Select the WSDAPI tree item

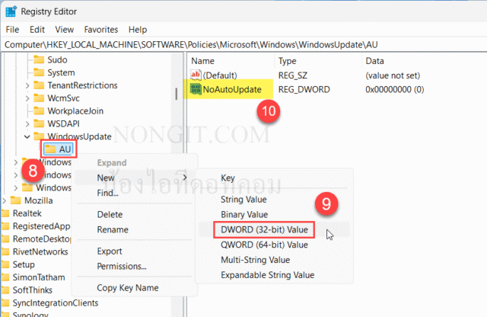point(63,123)
